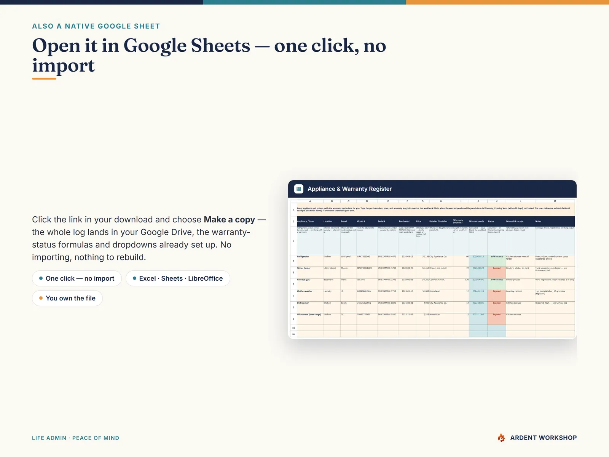Select the "Furnace (gas)" cell
The width and height of the screenshot is (609, 457).
tap(310, 284)
